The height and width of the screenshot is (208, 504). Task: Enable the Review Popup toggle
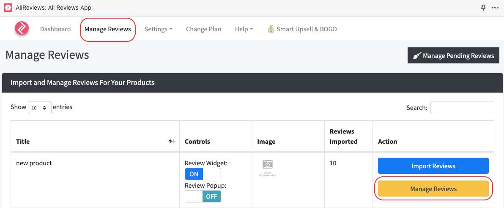tap(203, 197)
